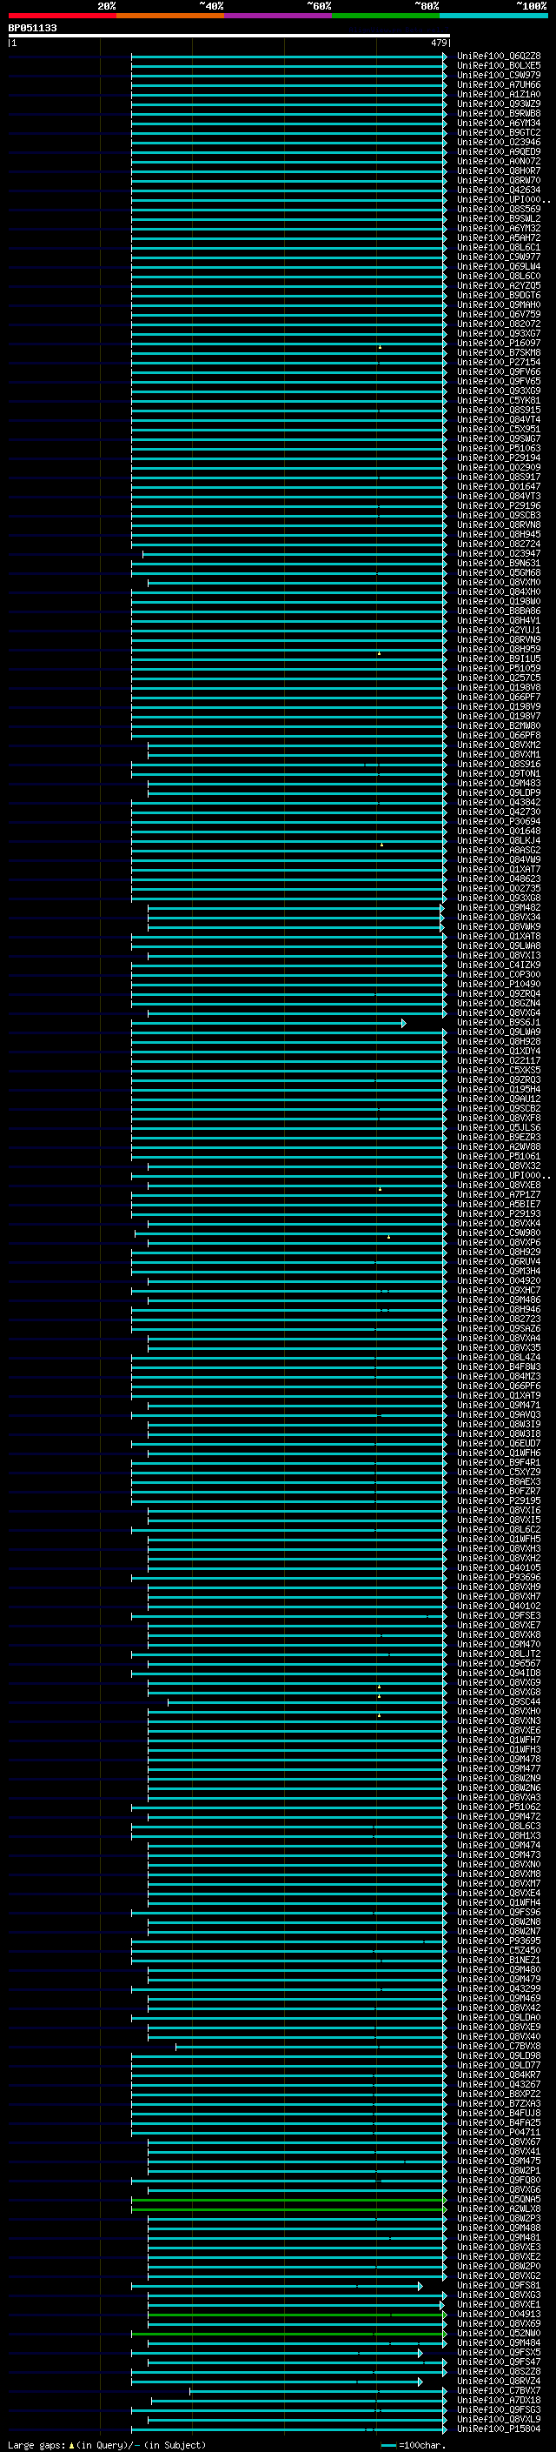
Task: Select hit label UniRef100_B9SWL2
Action: [499, 219]
